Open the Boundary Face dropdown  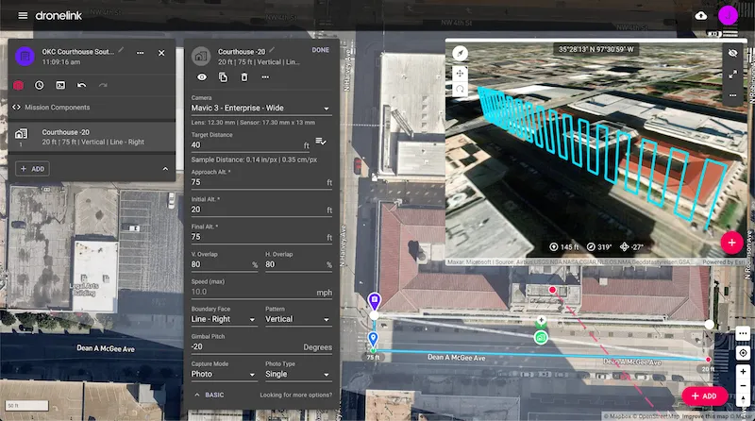(224, 320)
